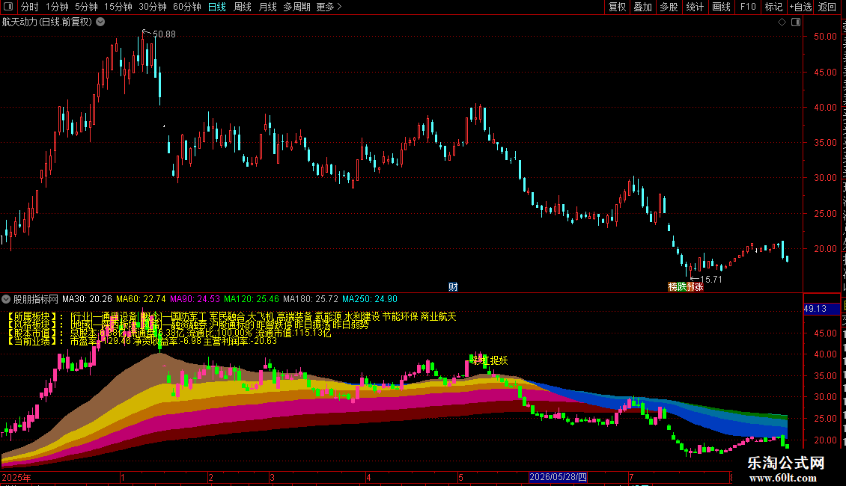
Task: Click the 15.71 low price label
Action: [x=710, y=279]
